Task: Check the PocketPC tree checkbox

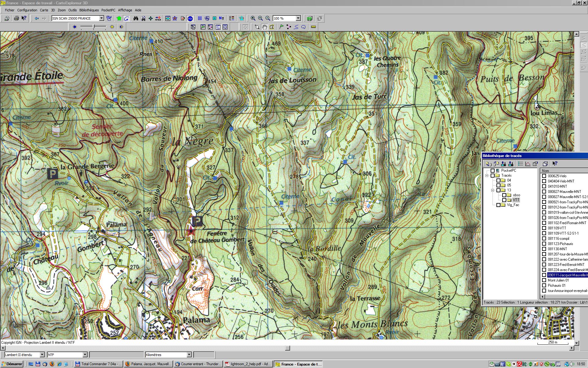Action: (492, 171)
